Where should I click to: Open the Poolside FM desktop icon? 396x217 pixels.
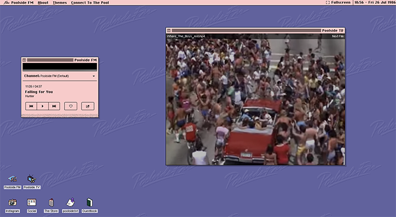pyautogui.click(x=13, y=181)
